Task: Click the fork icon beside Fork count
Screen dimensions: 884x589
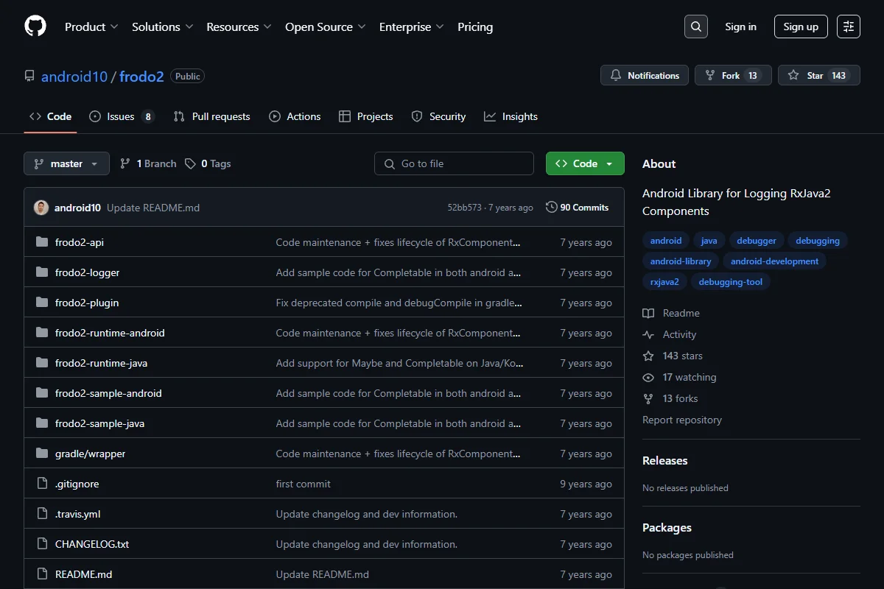Action: coord(710,76)
